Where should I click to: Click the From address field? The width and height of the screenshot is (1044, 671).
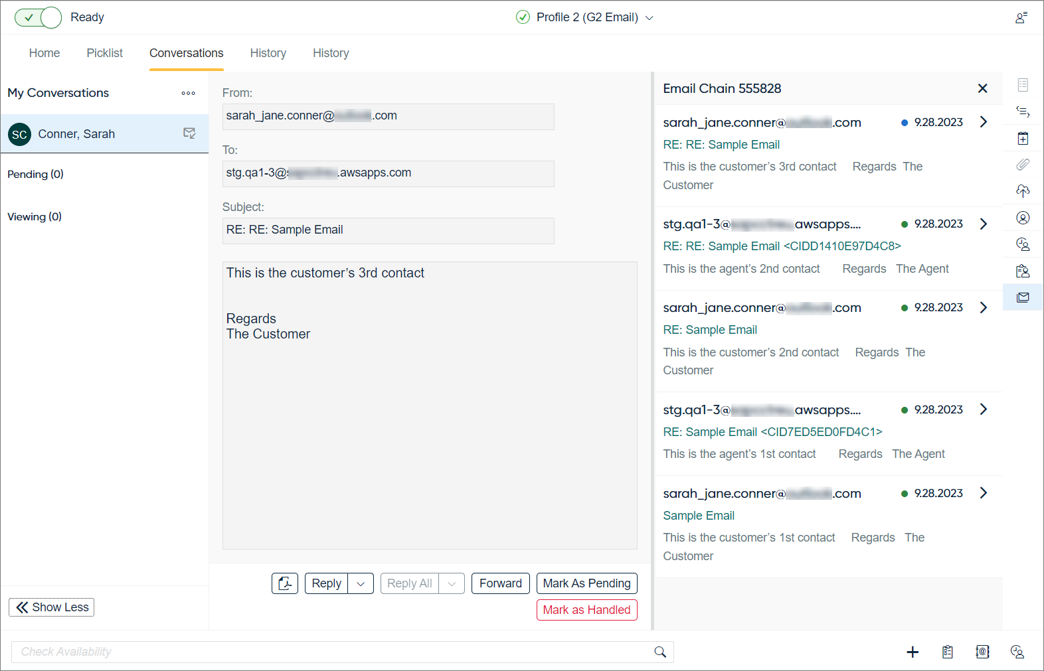click(389, 117)
